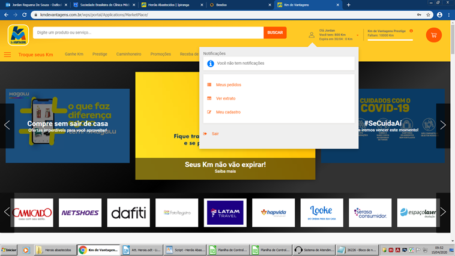The height and width of the screenshot is (256, 455).
Task: Go back in browser
Action: pos(6,15)
